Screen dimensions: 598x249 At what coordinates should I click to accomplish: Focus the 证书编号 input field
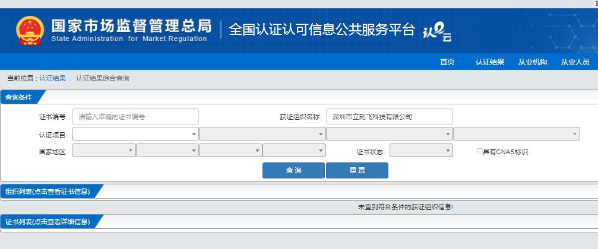click(x=135, y=117)
